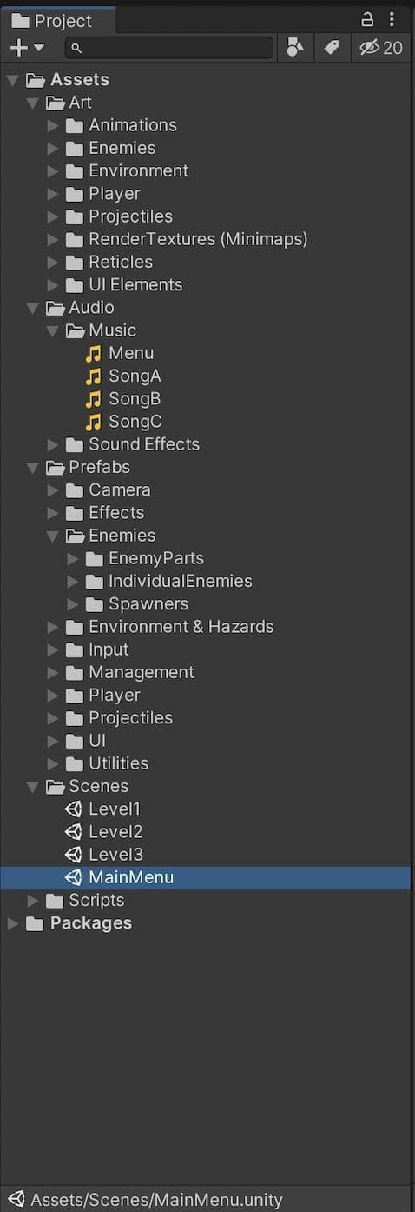Click the project search field
This screenshot has height=1212, width=415.
pos(169,48)
